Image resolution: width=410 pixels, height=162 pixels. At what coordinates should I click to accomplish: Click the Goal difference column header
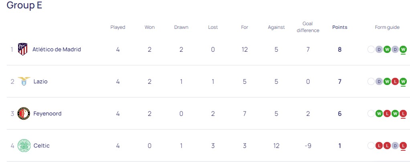click(x=308, y=27)
